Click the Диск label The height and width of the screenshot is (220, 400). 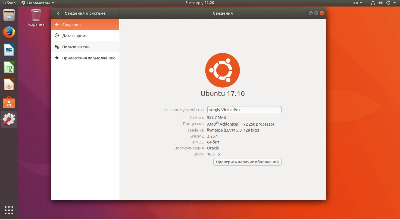[199, 154]
